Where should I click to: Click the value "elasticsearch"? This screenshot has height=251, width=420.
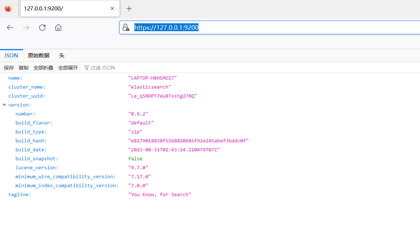(x=149, y=87)
